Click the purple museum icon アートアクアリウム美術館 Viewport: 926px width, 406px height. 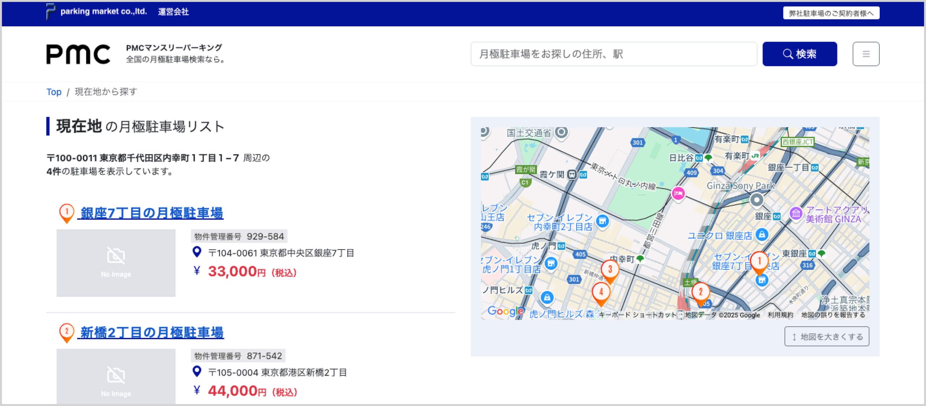click(x=796, y=213)
